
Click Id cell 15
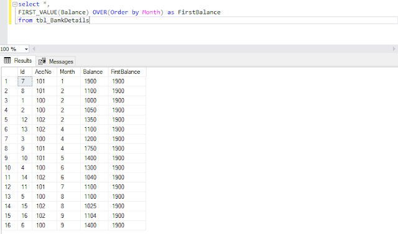(x=25, y=206)
